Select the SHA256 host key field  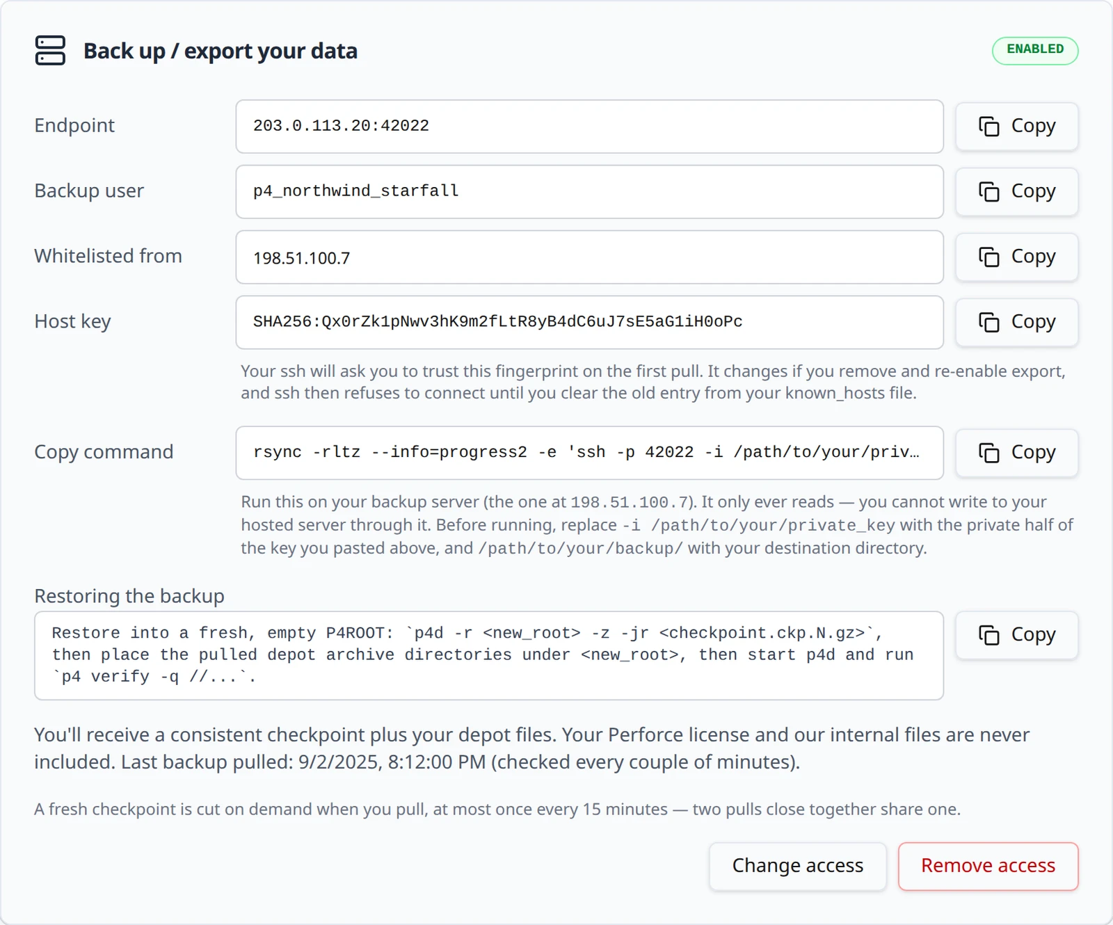589,323
